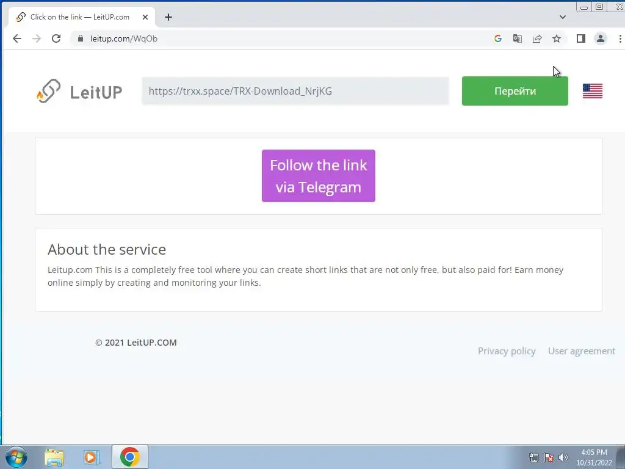Click Show desktop strip at taskbar end
Viewport: 625px width, 469px height.
(621, 457)
